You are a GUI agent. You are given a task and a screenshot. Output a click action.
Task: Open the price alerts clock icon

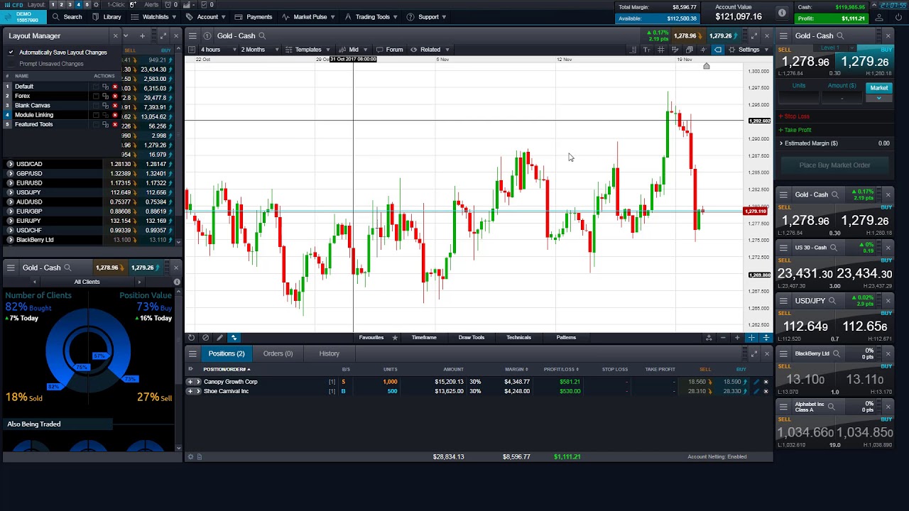pyautogui.click(x=167, y=5)
